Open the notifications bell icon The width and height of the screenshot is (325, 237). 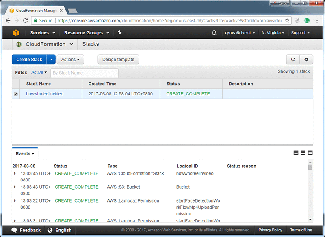[214, 33]
